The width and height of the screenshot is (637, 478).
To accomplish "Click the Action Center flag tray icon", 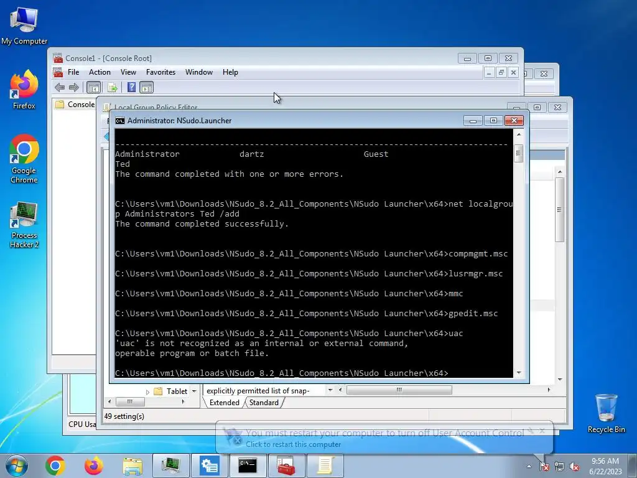I will [544, 467].
